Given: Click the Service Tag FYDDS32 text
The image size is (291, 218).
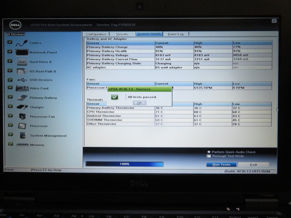Looking at the screenshot, I should [x=116, y=25].
